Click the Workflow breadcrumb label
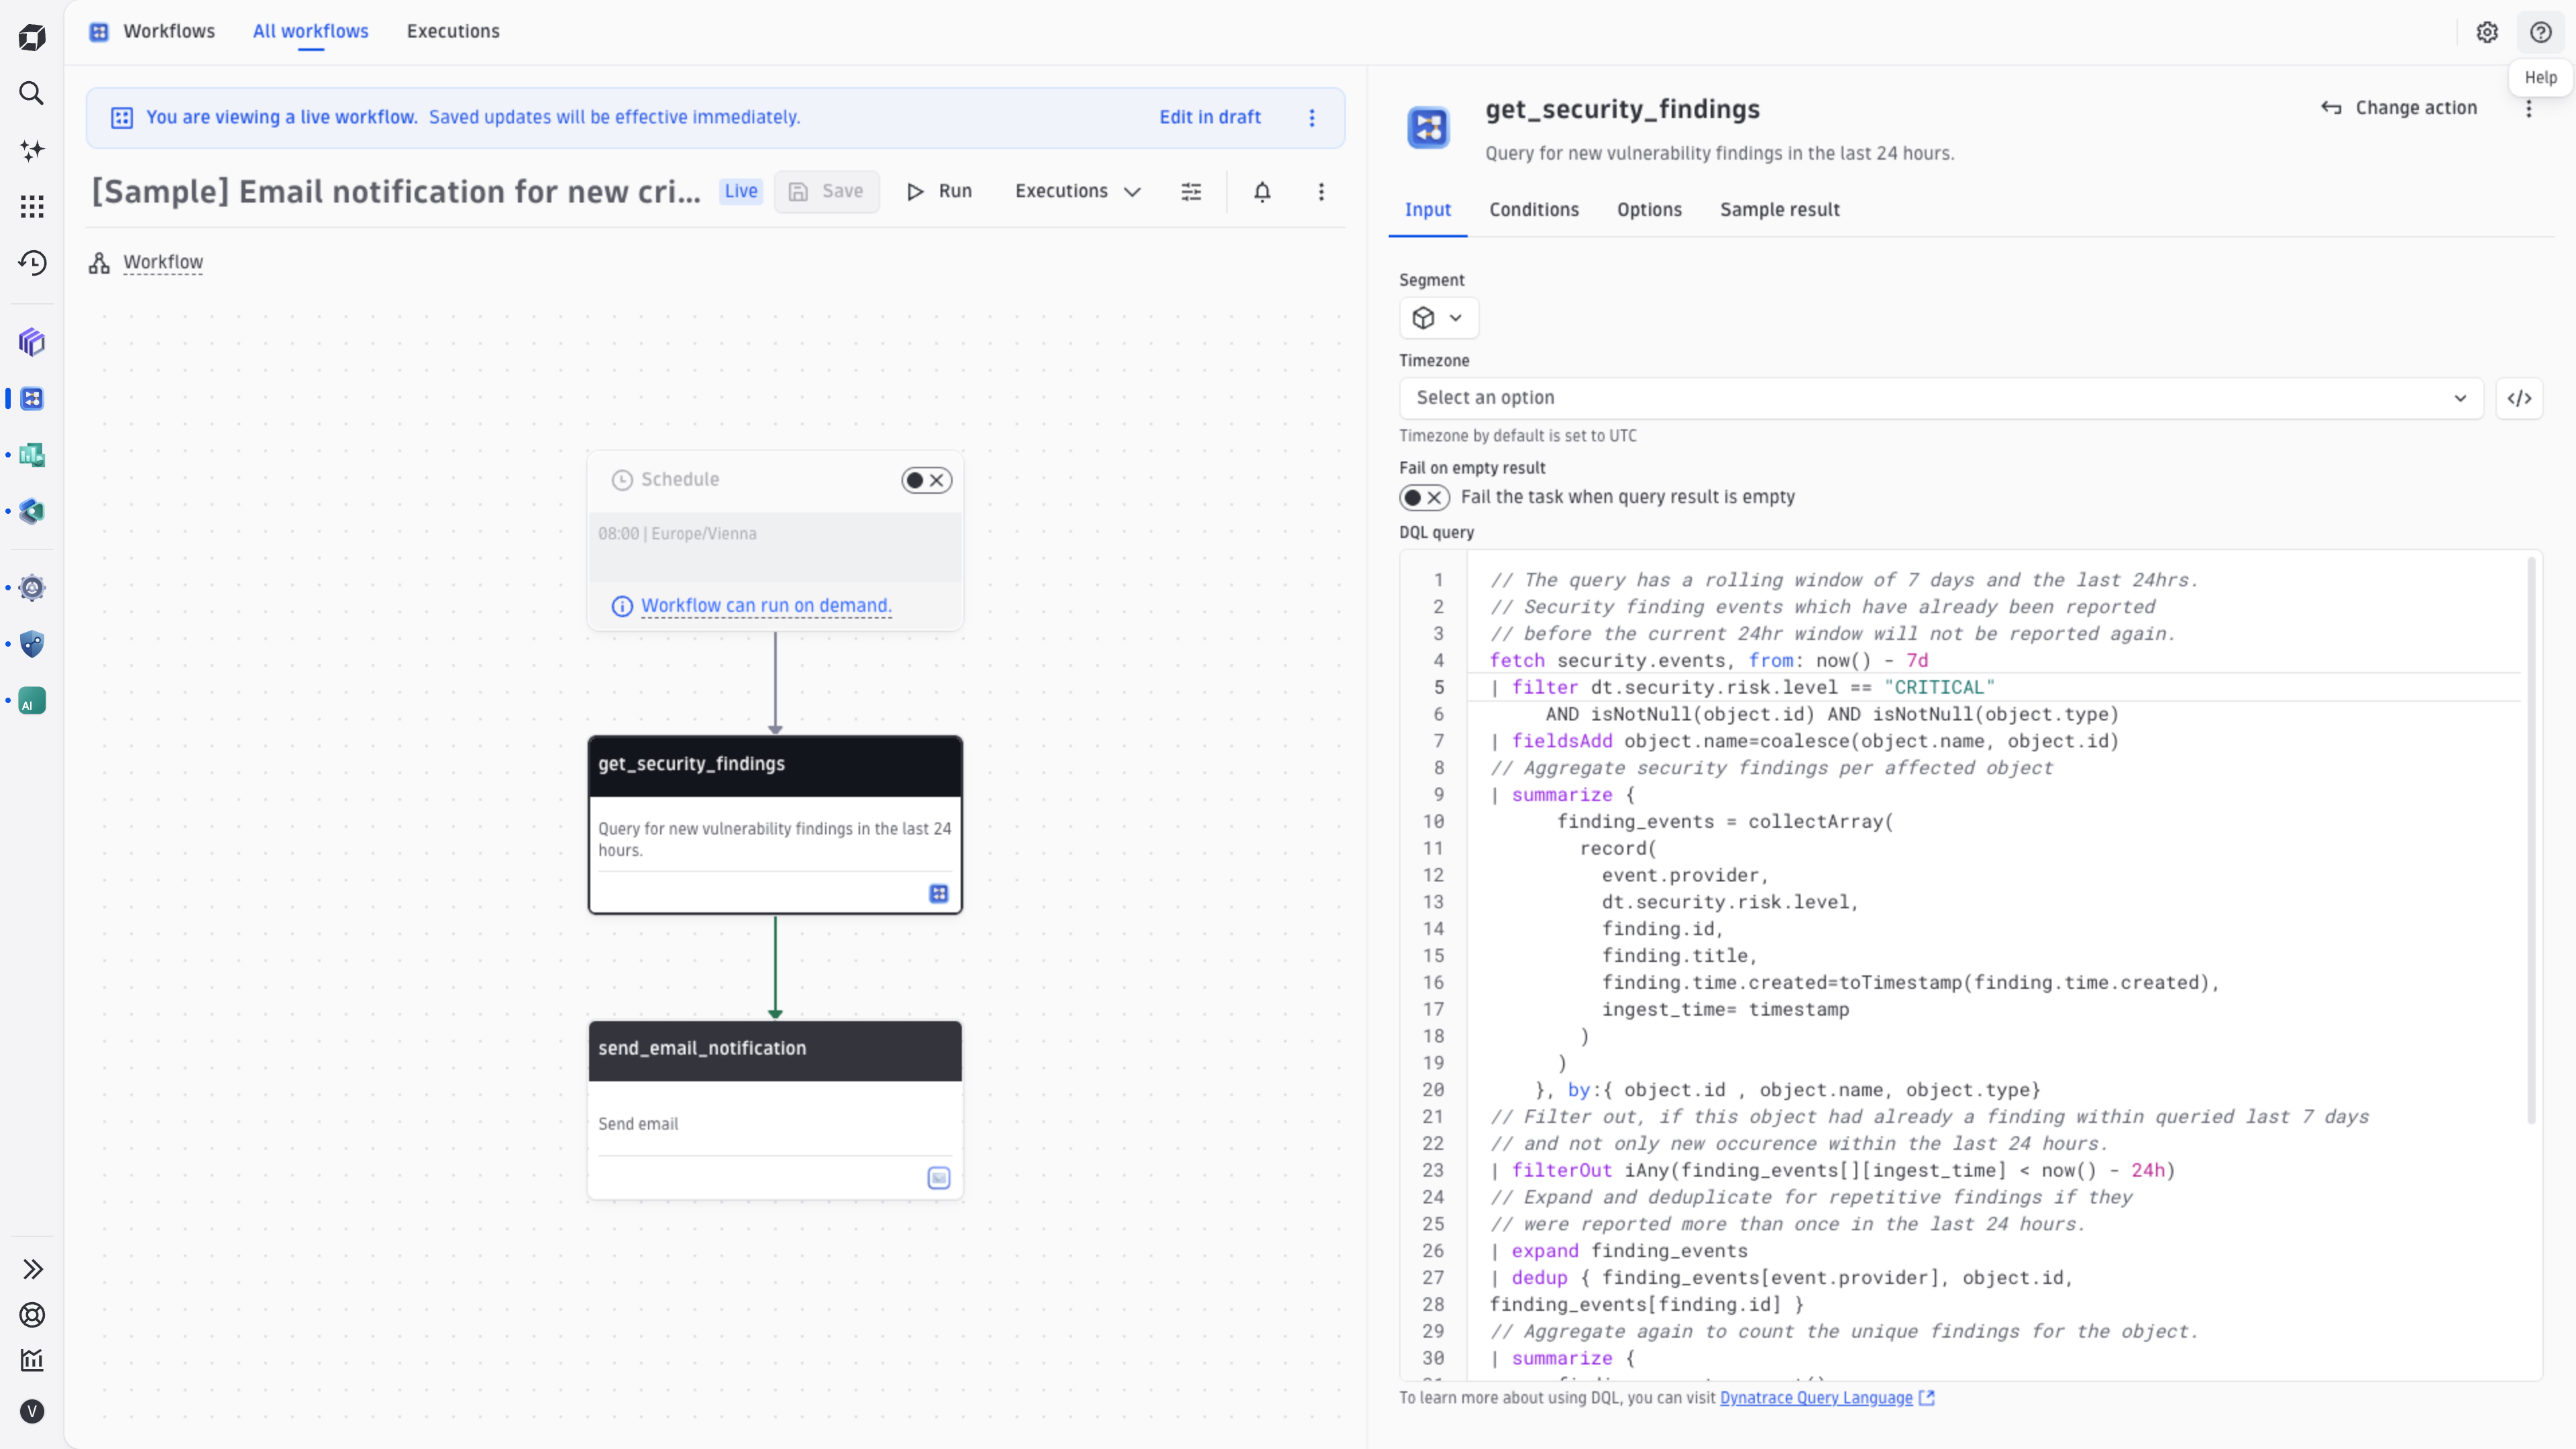This screenshot has width=2576, height=1449. (x=163, y=263)
